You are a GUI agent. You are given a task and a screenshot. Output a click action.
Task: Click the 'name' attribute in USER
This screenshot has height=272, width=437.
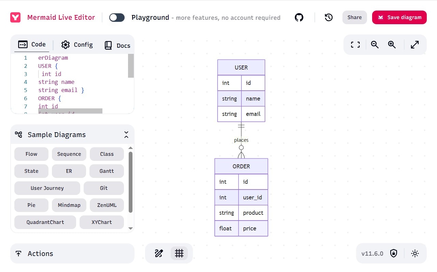[x=253, y=99]
